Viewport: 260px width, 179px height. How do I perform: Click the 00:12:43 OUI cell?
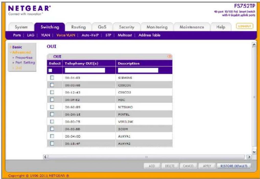pos(89,92)
